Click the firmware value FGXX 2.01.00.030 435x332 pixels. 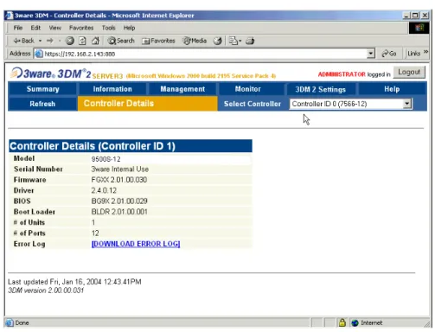click(x=119, y=180)
